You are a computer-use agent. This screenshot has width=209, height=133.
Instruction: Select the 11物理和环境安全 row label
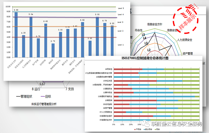[105, 96]
